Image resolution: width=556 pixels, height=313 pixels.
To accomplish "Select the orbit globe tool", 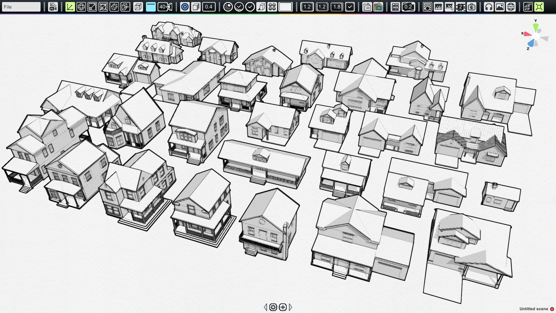I will coord(81,6).
